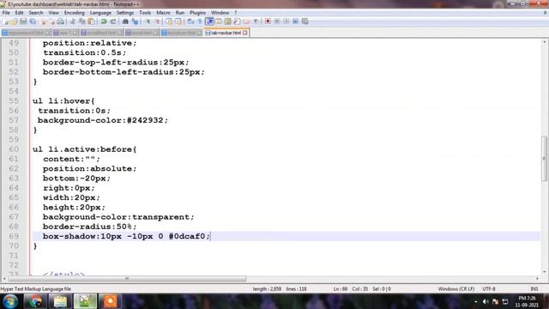The width and height of the screenshot is (549, 309).
Task: Open Chrome from the taskbar
Action: pos(35,301)
